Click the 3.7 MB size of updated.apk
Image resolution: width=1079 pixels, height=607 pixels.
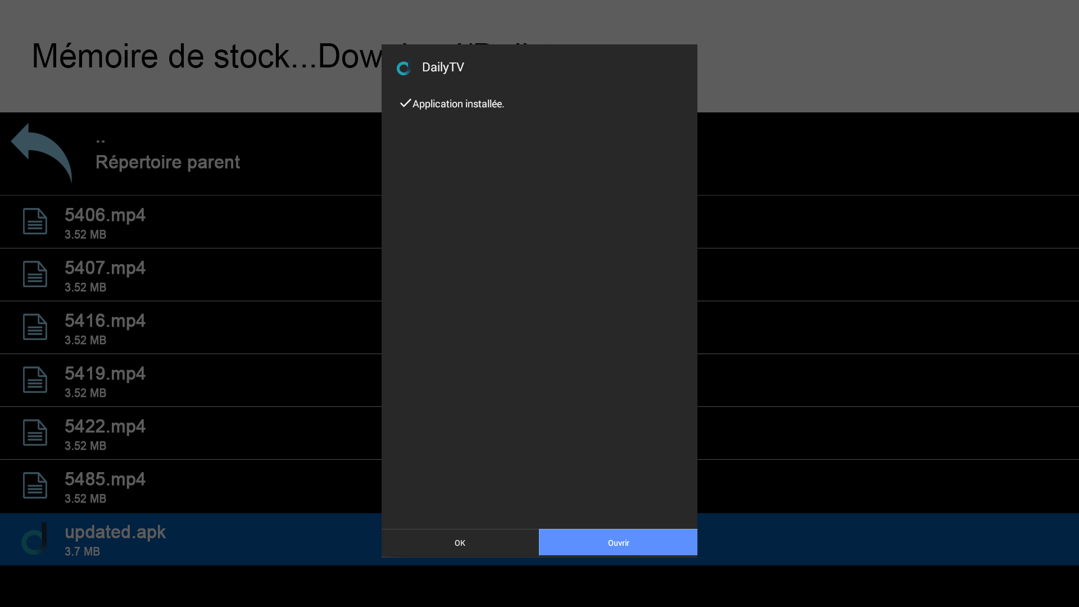82,551
